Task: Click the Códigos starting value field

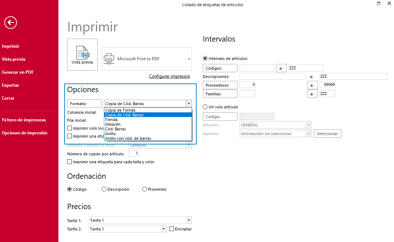Action: coord(257,68)
